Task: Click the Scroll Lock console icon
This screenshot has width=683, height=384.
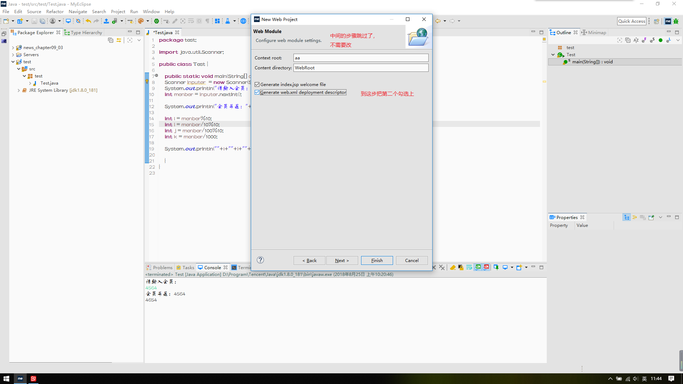Action: 461,267
